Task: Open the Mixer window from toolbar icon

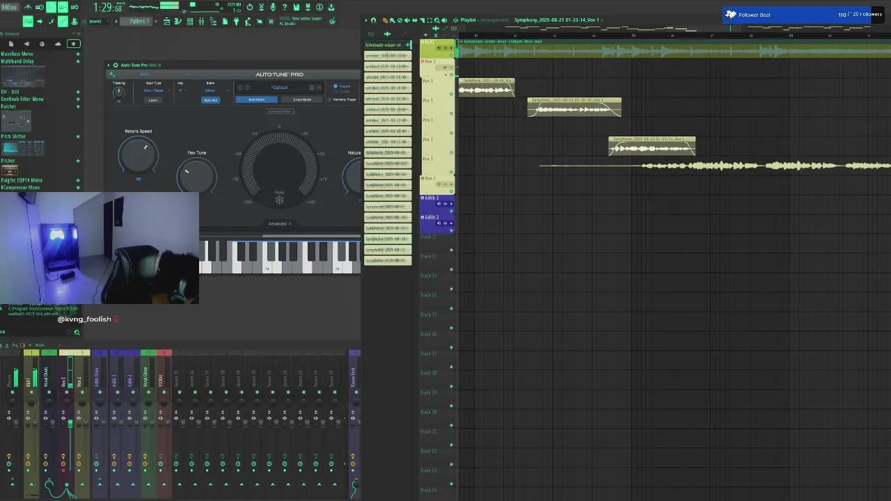Action: tap(202, 22)
